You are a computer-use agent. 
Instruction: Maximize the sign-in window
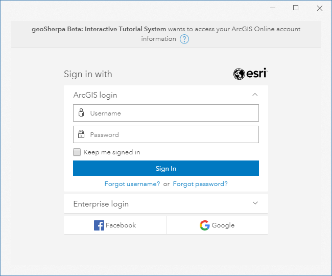(x=296, y=8)
